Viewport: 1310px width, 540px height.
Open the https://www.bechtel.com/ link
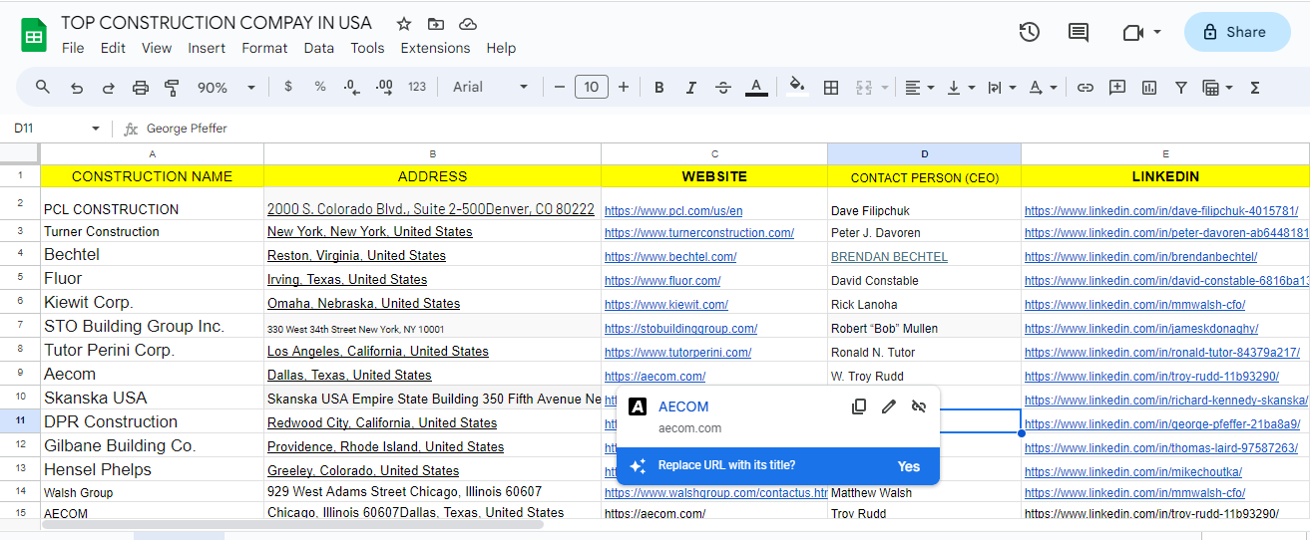click(670, 257)
